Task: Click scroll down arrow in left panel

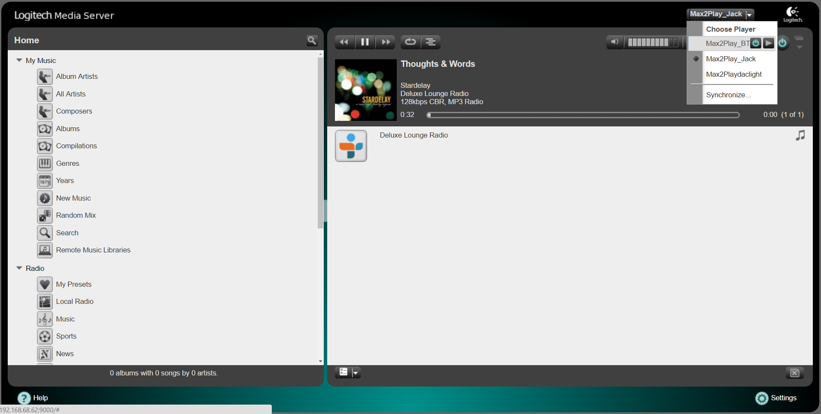Action: [x=320, y=361]
